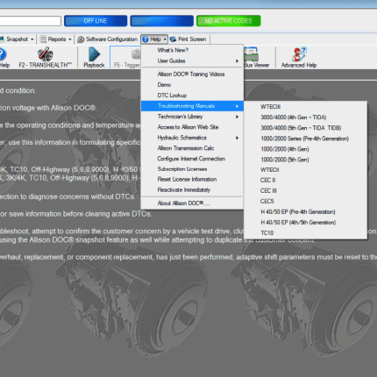Open the Reports dropdown

pyautogui.click(x=55, y=39)
